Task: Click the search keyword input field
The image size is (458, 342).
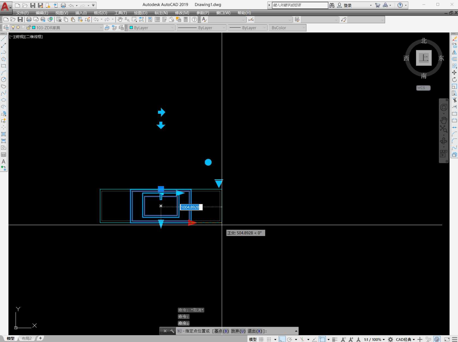Action: tap(300, 5)
